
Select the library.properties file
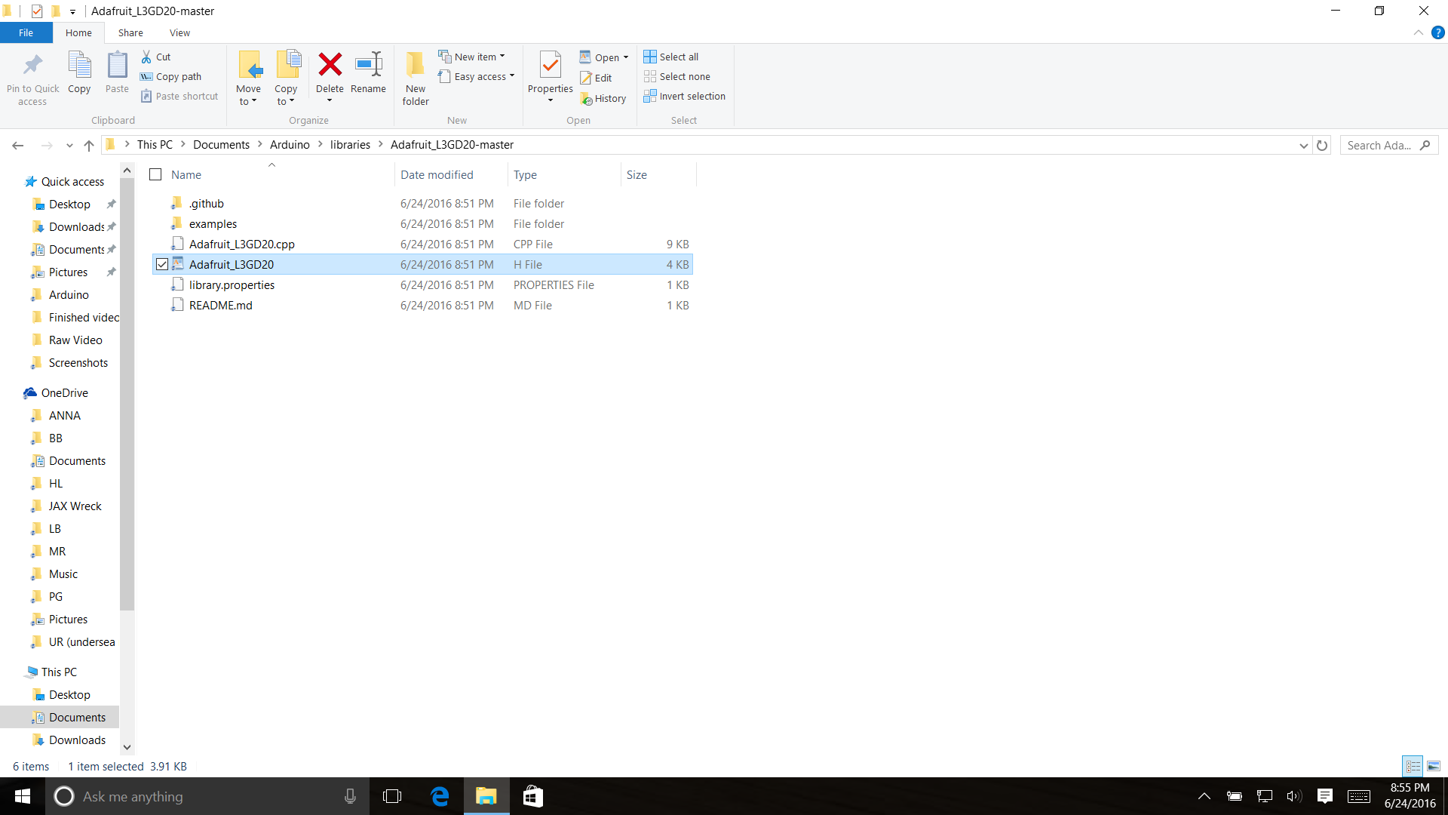422,285
